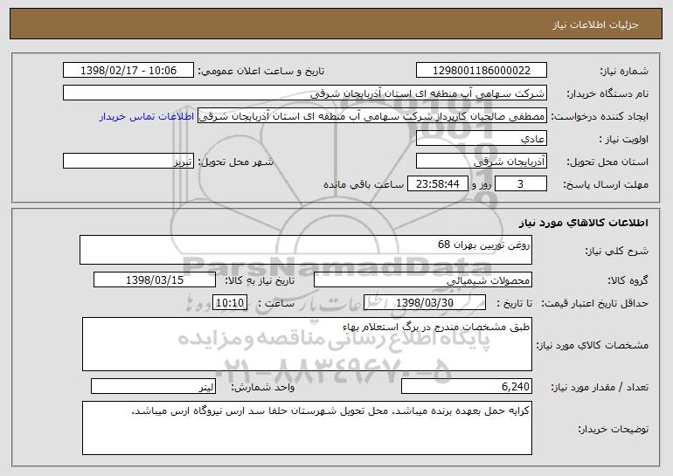Click the label توضیحات خریدار
Viewport: 673px width, 476px height.
[x=614, y=429]
